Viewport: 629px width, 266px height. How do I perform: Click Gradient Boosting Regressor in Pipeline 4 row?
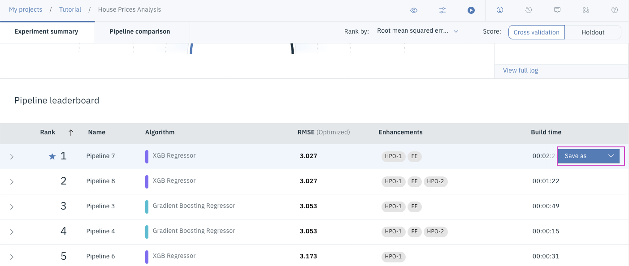point(194,231)
